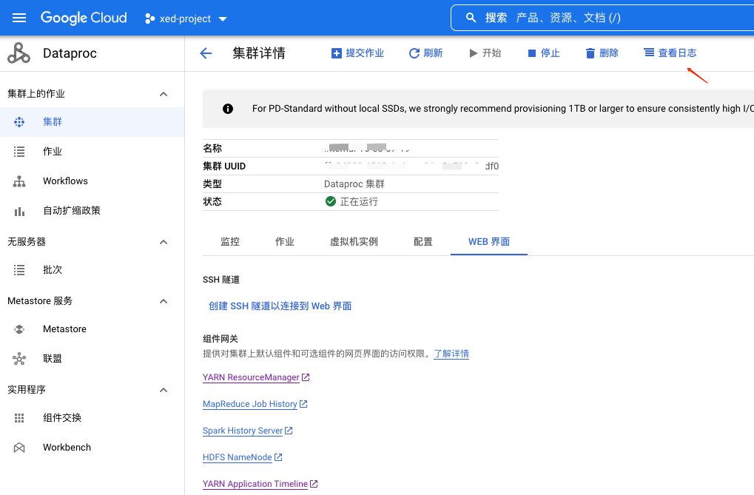This screenshot has width=754, height=495.
Task: Open the xed-project project selector dropdown
Action: tap(186, 18)
